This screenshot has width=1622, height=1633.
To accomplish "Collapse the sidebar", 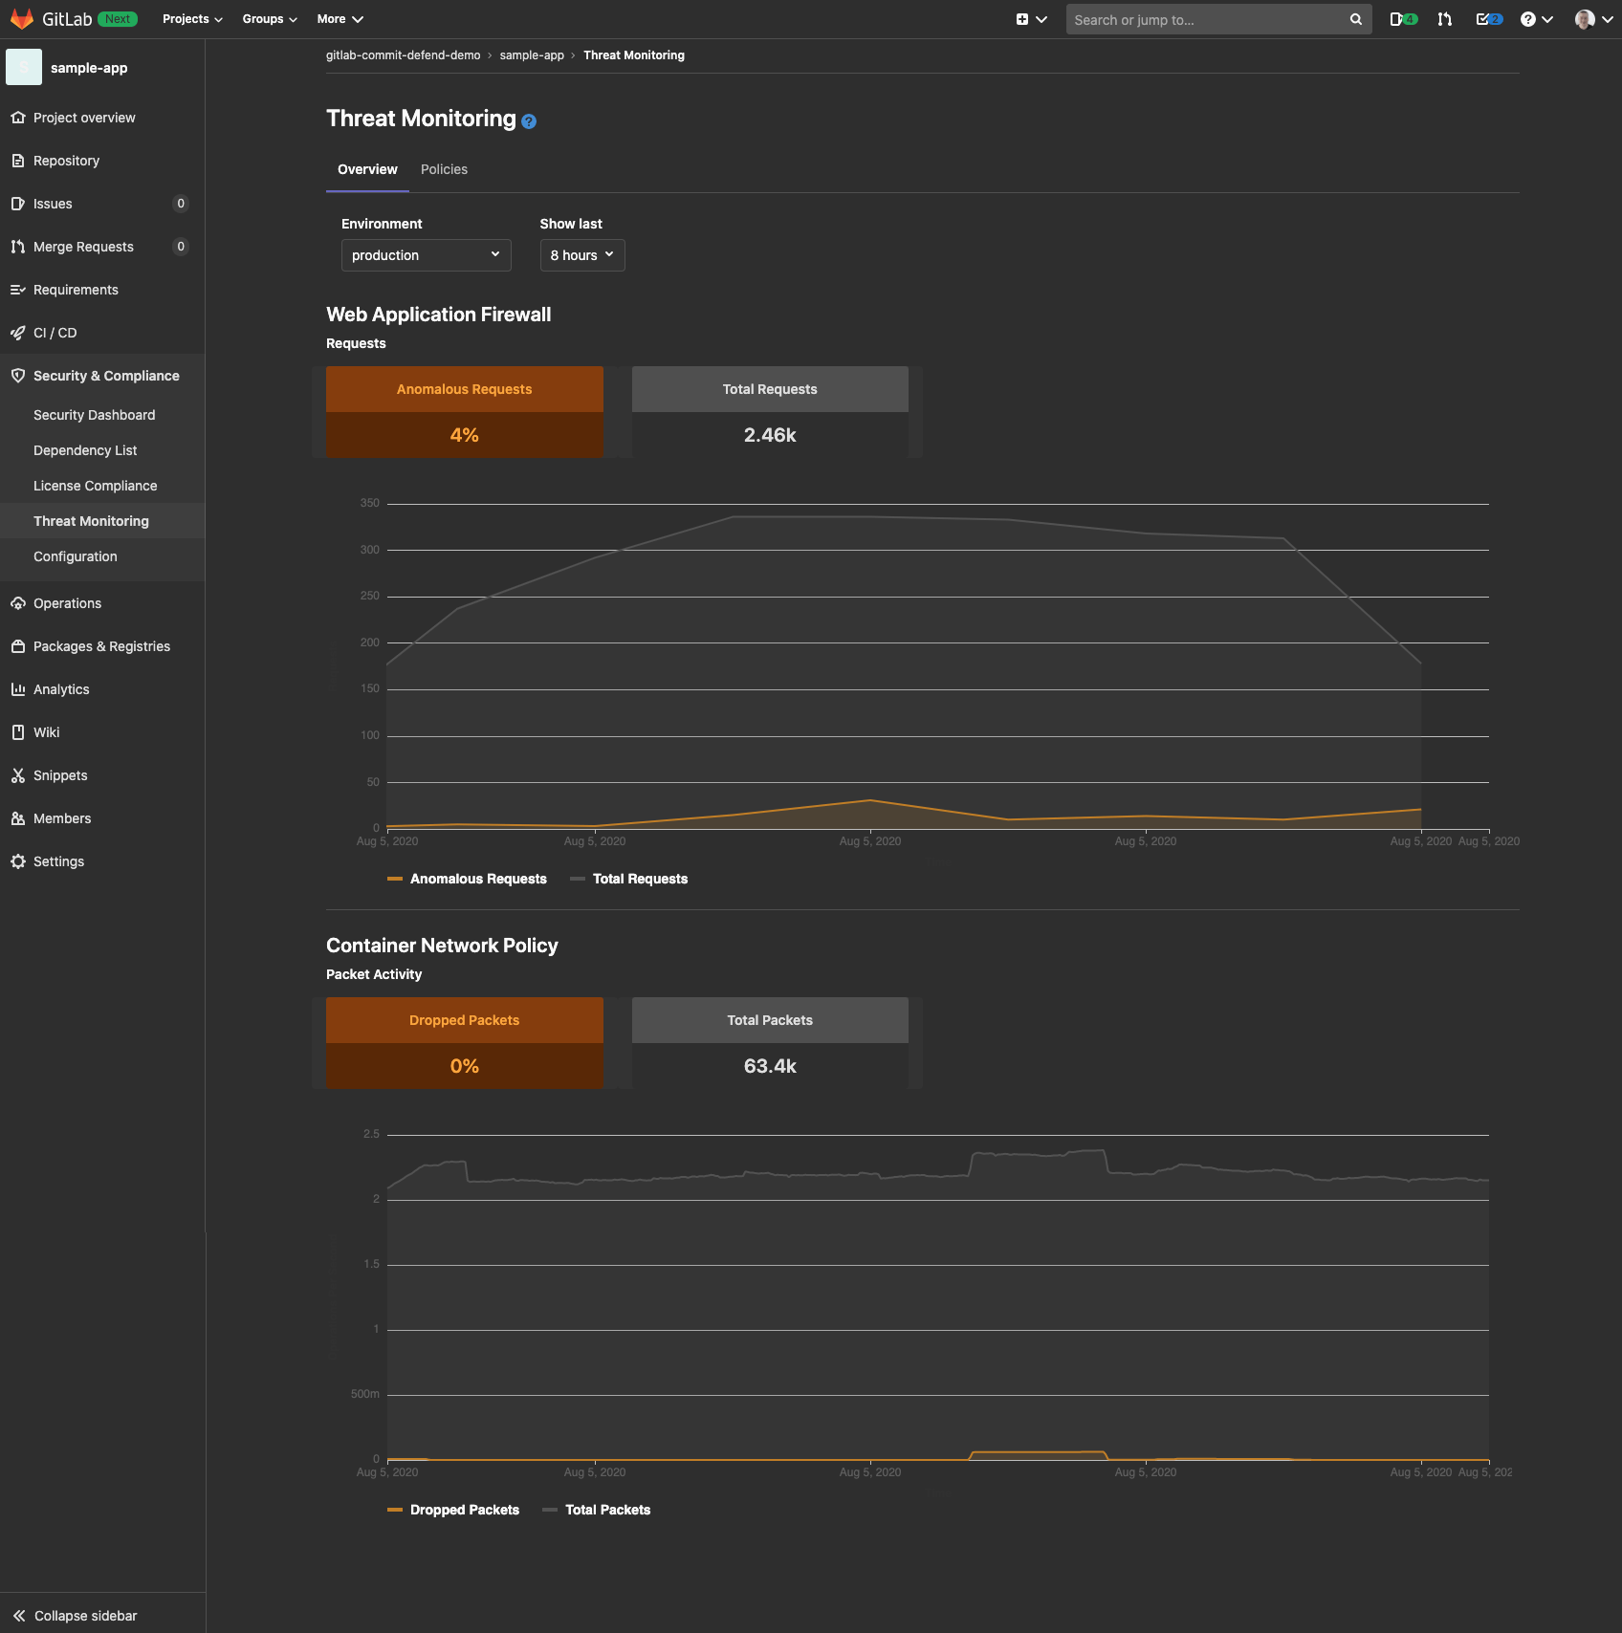I will 84,1615.
